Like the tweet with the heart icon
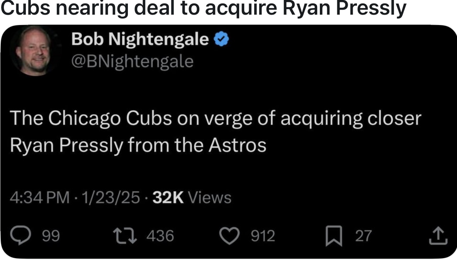The height and width of the screenshot is (262, 457). pos(232,235)
